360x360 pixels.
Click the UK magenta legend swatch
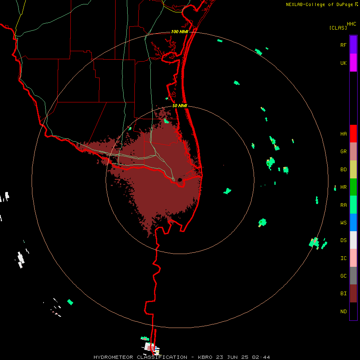click(353, 63)
